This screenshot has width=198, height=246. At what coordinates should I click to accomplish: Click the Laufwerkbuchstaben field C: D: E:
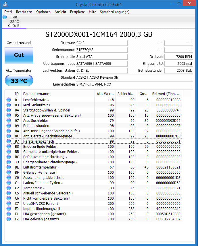click(x=101, y=71)
